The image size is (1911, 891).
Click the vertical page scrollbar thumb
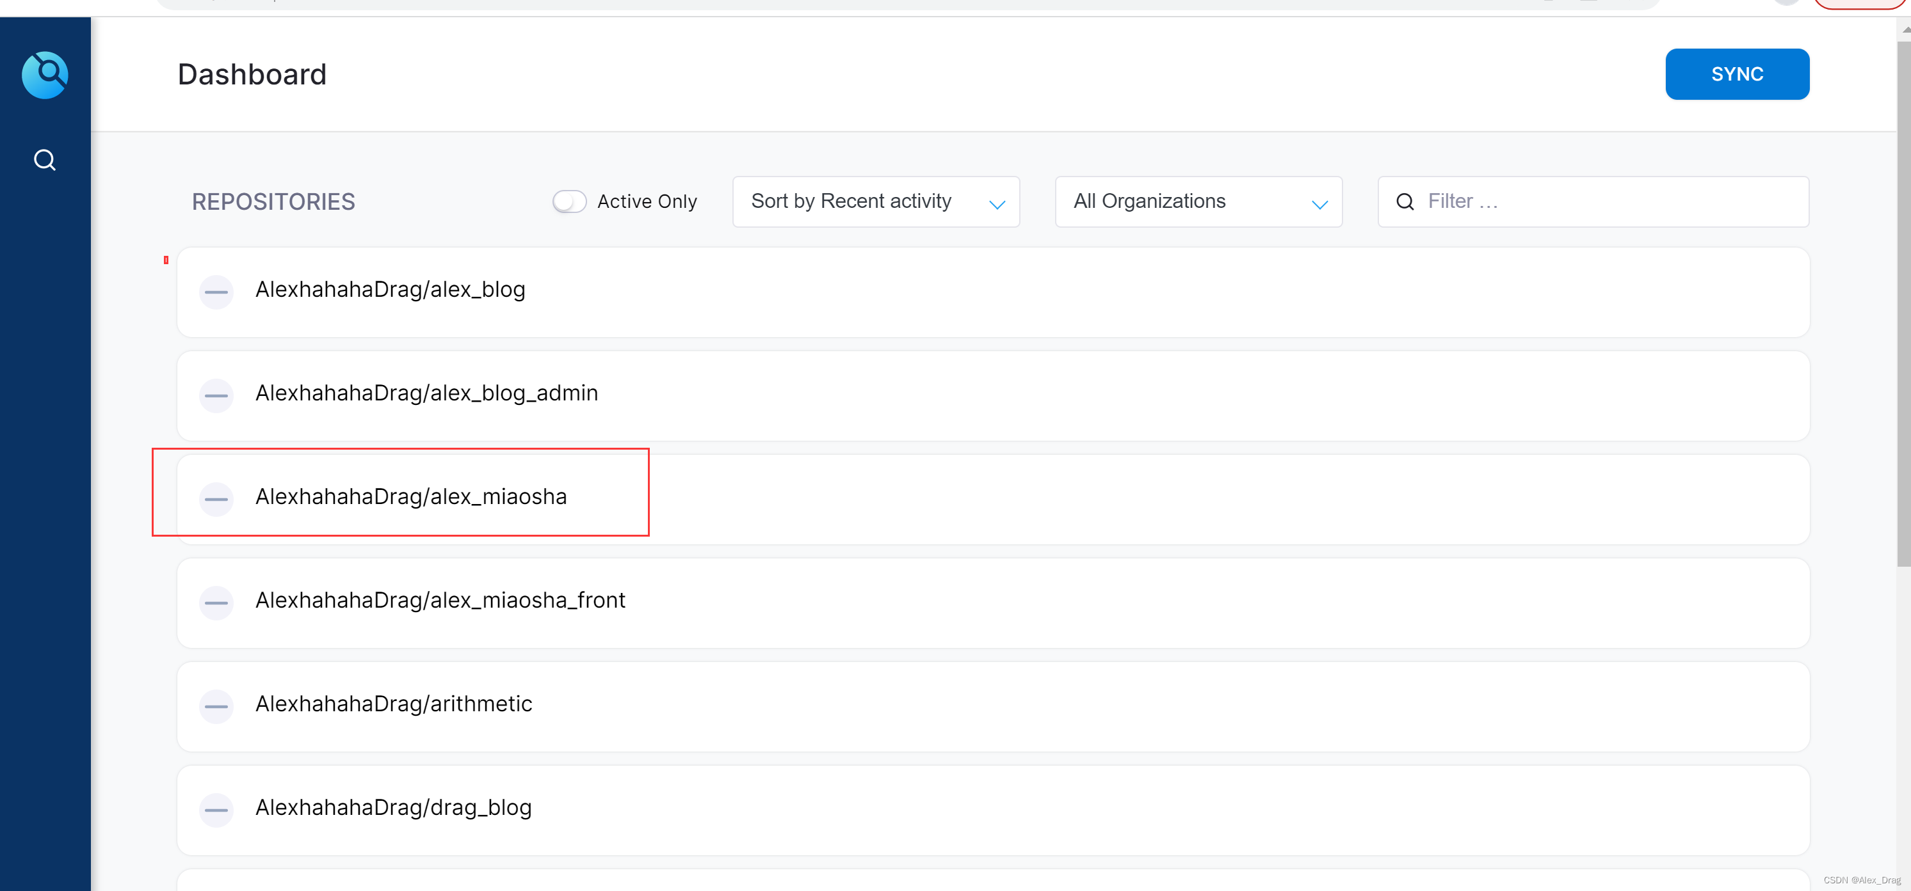pos(1903,304)
